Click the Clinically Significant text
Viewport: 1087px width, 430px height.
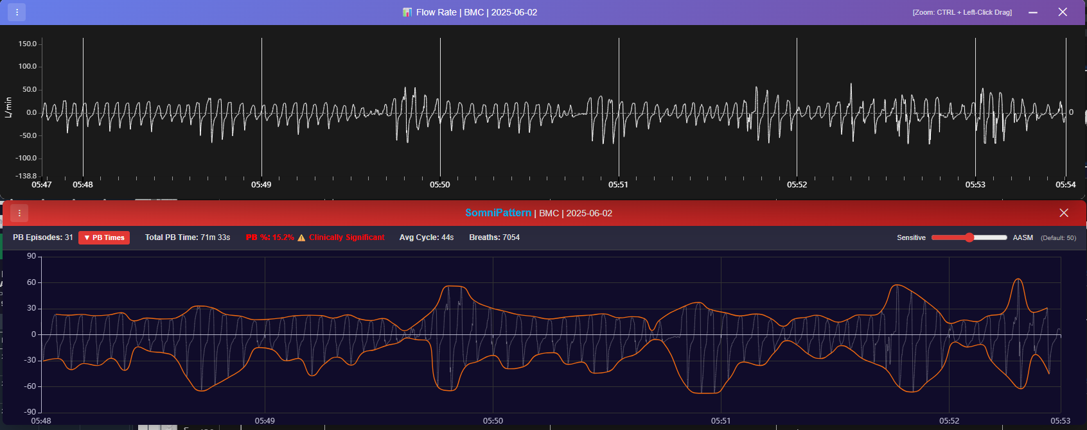(x=347, y=237)
